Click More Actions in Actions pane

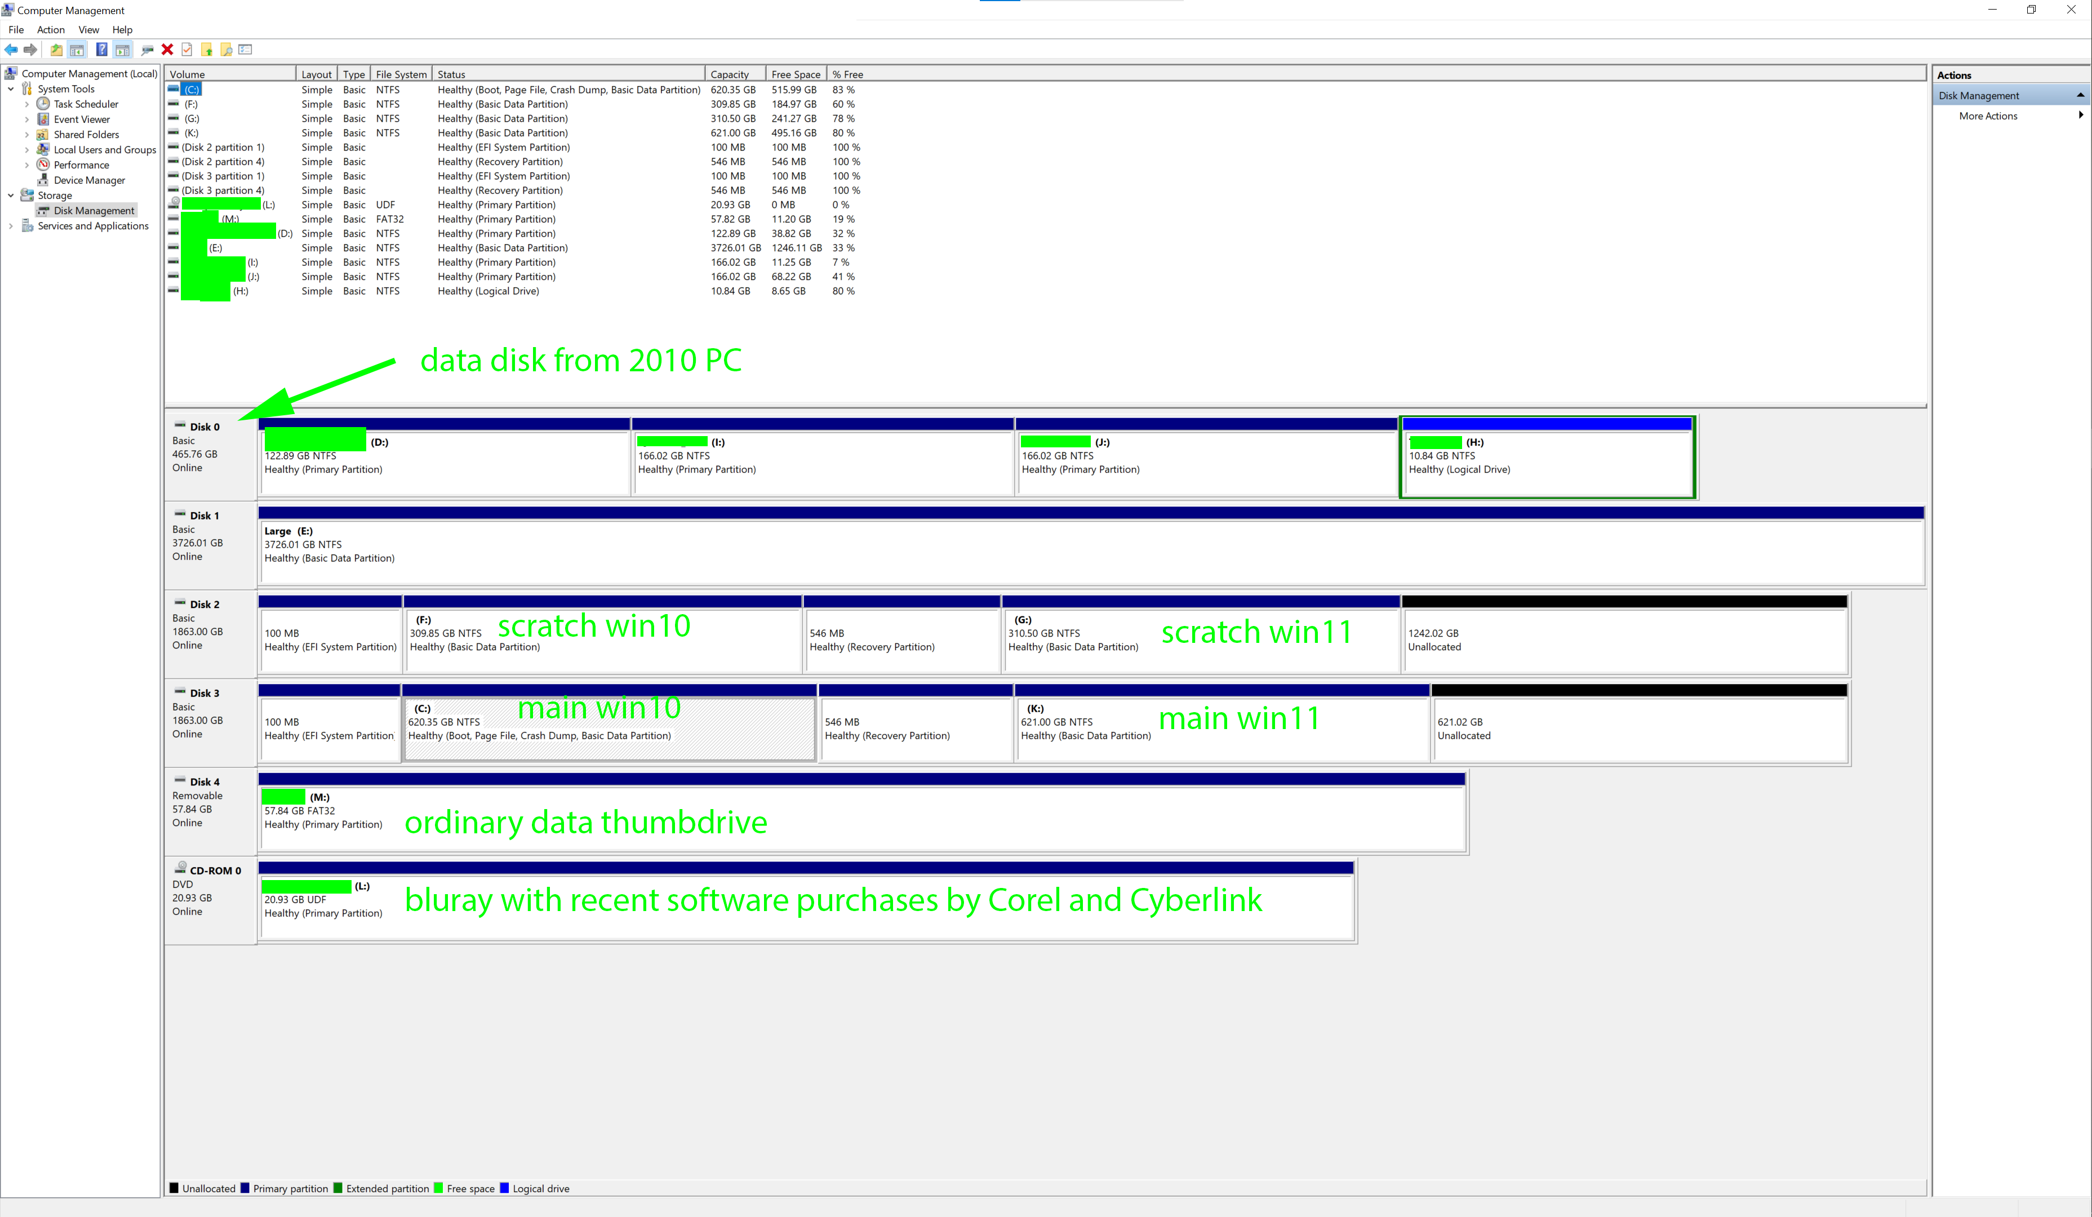pyautogui.click(x=1987, y=116)
